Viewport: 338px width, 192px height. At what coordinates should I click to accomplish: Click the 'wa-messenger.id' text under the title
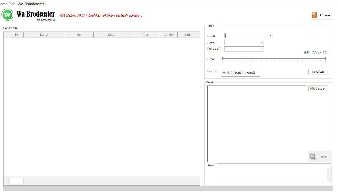click(x=46, y=20)
